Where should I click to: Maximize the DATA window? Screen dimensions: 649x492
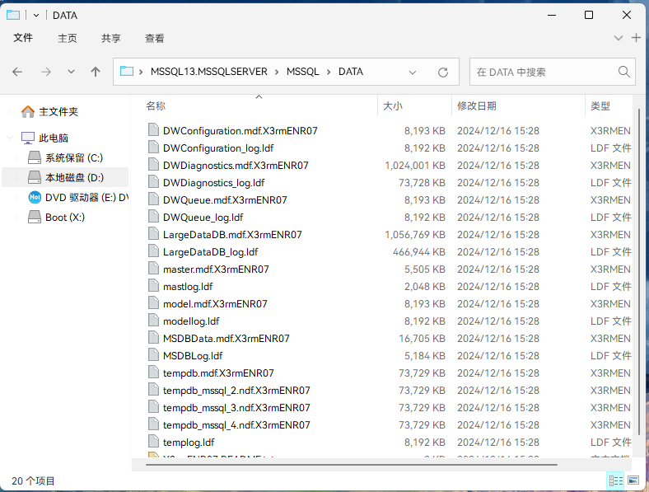click(x=589, y=16)
